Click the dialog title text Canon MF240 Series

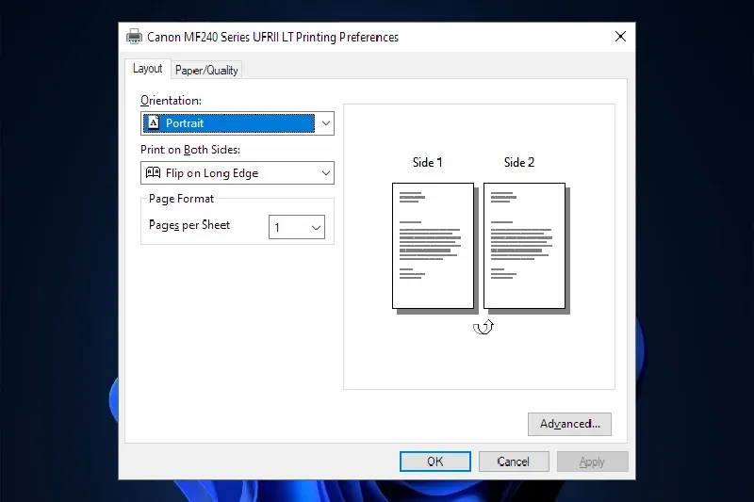pos(272,37)
